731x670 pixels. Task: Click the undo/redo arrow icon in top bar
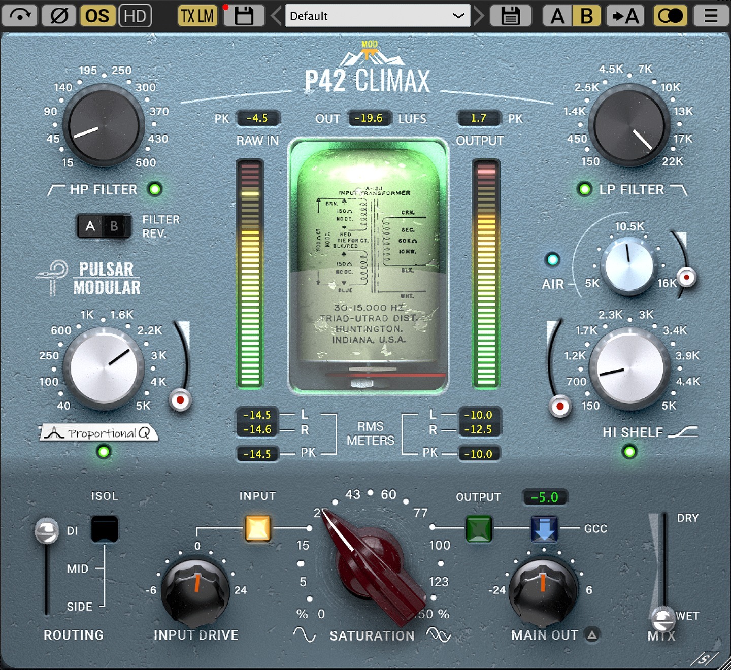click(20, 16)
